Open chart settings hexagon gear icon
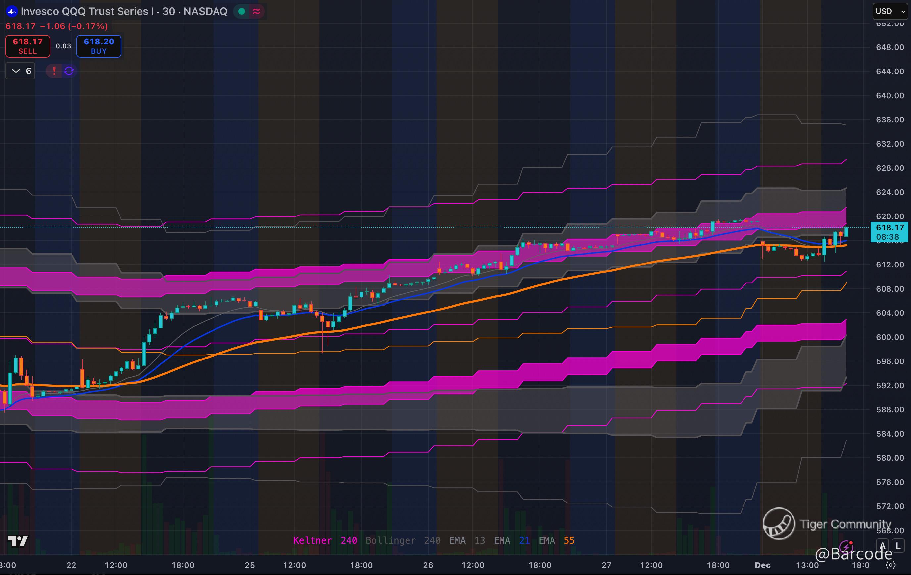 pyautogui.click(x=891, y=565)
